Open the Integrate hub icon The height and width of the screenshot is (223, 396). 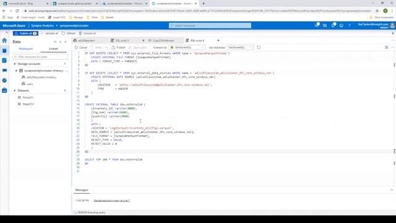click(4, 70)
